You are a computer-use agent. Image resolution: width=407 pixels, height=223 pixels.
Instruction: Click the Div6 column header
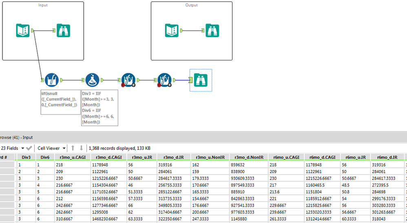pyautogui.click(x=45, y=157)
